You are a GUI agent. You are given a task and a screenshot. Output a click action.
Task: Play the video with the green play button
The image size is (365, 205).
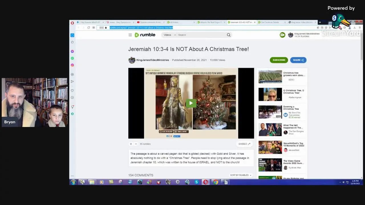click(x=191, y=103)
